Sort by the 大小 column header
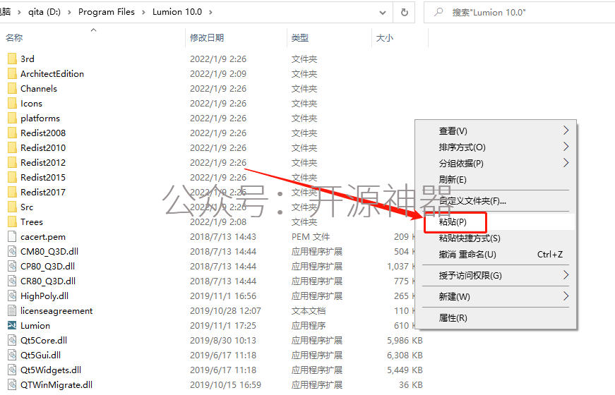Screen dimensions: 615x395 [400, 37]
